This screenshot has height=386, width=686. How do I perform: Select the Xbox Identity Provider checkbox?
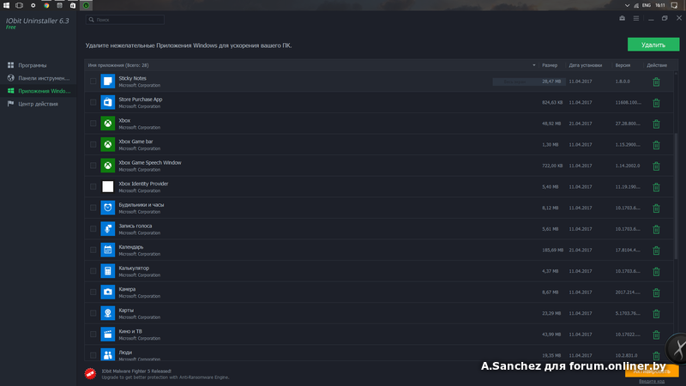pos(93,186)
